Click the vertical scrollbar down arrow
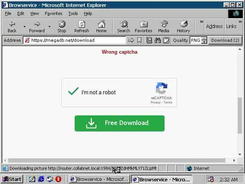The width and height of the screenshot is (245, 184). [x=240, y=154]
